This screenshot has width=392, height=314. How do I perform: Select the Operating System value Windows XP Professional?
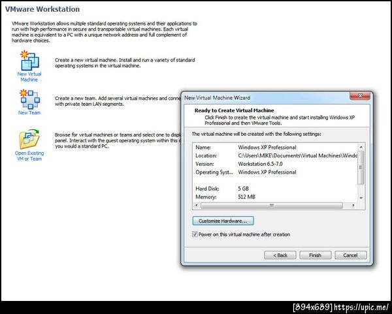tap(267, 172)
